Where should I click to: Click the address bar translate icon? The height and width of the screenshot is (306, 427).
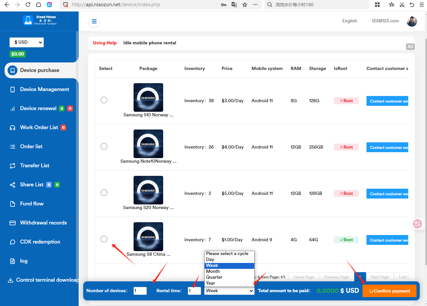tap(234, 5)
